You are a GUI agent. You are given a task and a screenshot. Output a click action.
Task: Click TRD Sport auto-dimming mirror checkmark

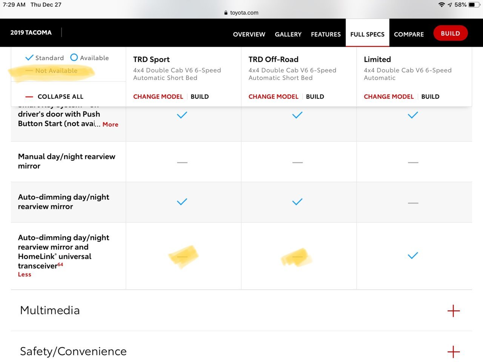182,202
